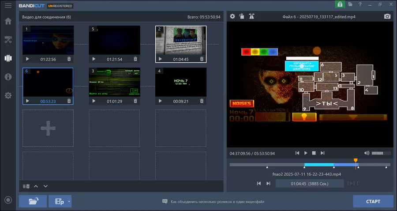Click the Bandicam record icon at bottom left
Image resolution: width=397 pixels, height=211 pixels.
[8, 200]
